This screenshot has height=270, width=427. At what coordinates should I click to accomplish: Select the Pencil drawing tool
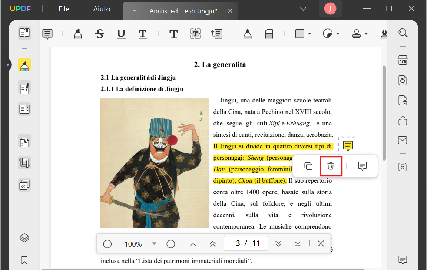click(x=247, y=34)
